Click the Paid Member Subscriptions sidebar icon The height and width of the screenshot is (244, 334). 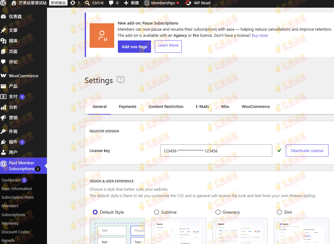pos(3,164)
